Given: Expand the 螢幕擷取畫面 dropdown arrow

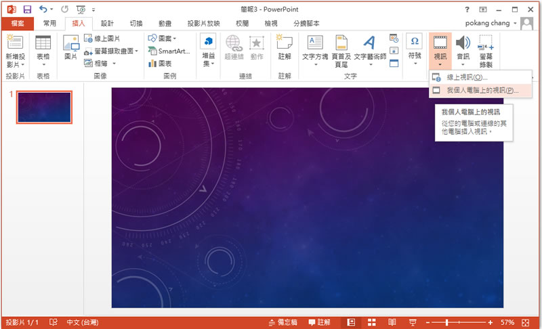Looking at the screenshot, I should pos(136,51).
